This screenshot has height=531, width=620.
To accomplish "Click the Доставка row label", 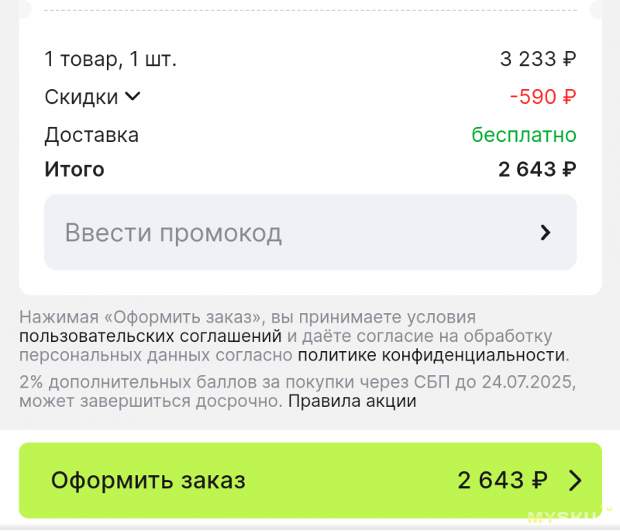I will coord(91,135).
